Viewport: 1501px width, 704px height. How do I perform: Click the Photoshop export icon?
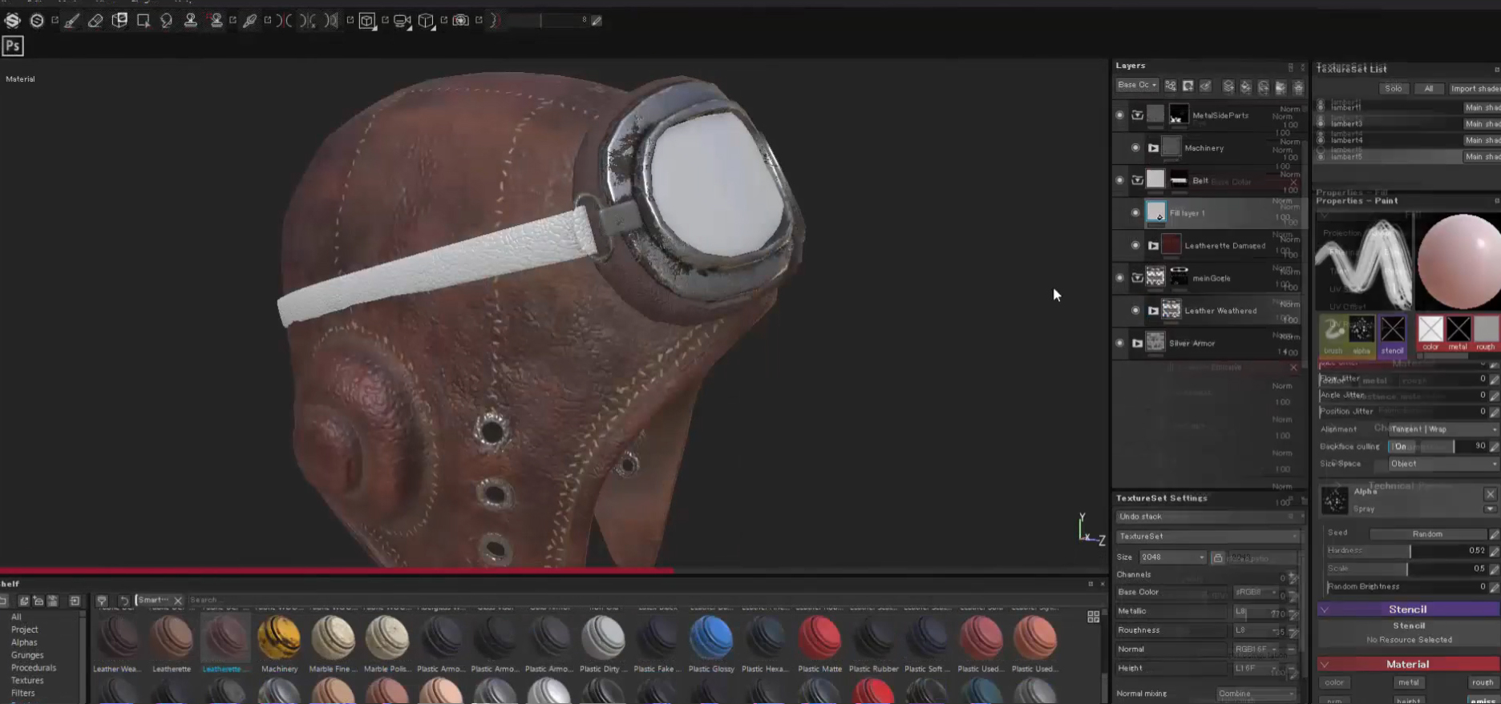pyautogui.click(x=13, y=46)
